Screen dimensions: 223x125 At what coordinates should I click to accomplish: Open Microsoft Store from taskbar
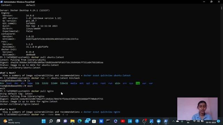tap(94, 121)
